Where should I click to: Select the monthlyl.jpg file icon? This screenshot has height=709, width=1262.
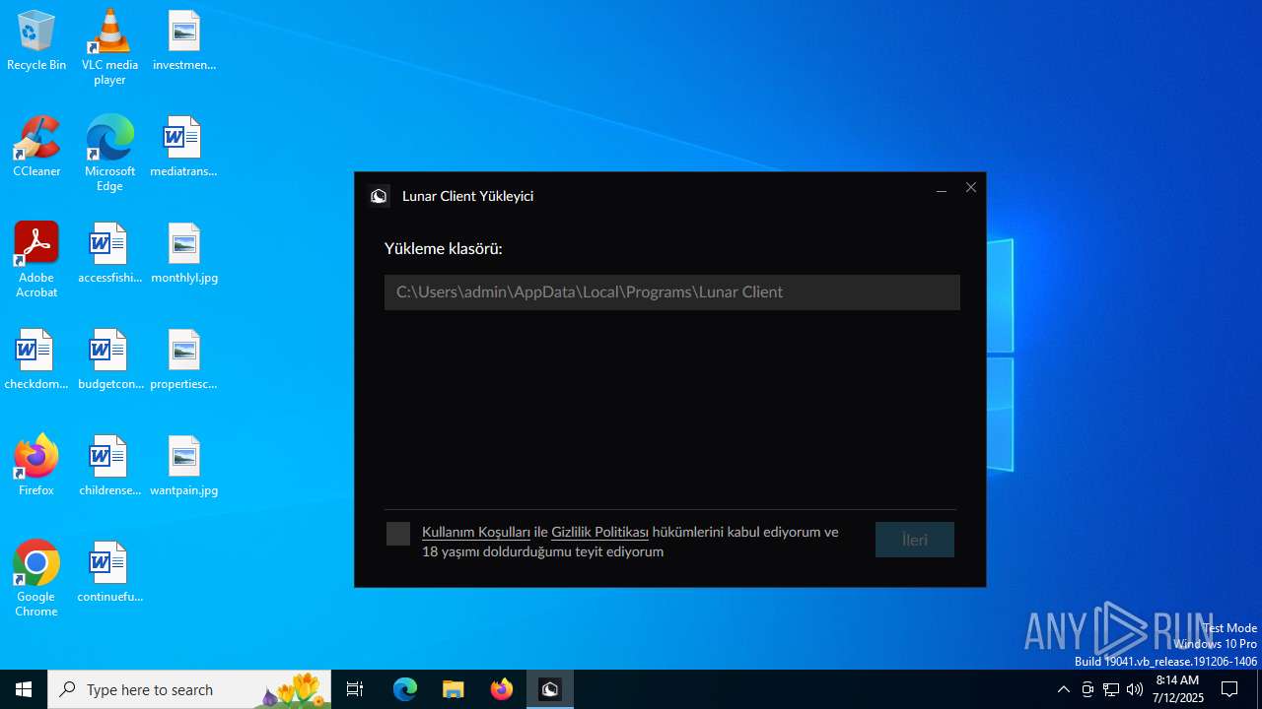pyautogui.click(x=184, y=254)
